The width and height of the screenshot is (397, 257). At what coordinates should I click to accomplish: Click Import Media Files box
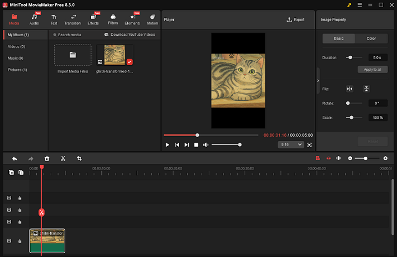click(73, 55)
